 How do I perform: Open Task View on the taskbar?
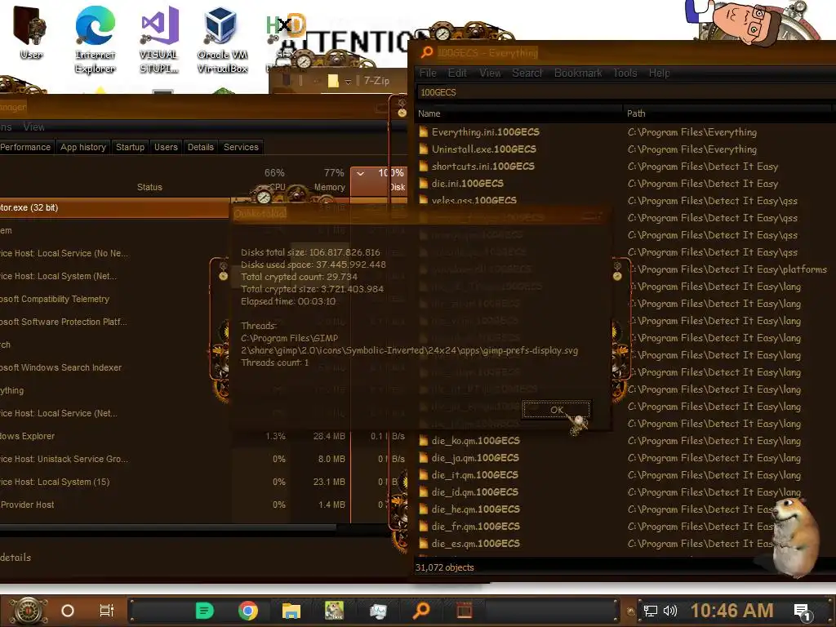point(107,611)
